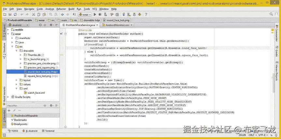Click the Forward navigation arrow
Image resolution: width=281 pixels, height=139 pixels.
click(x=68, y=15)
